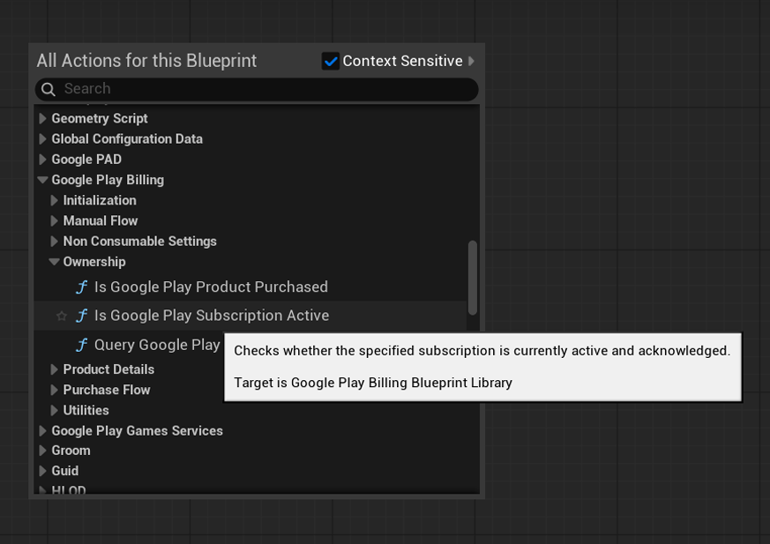770x544 pixels.
Task: Click the Ownership label
Action: click(94, 262)
